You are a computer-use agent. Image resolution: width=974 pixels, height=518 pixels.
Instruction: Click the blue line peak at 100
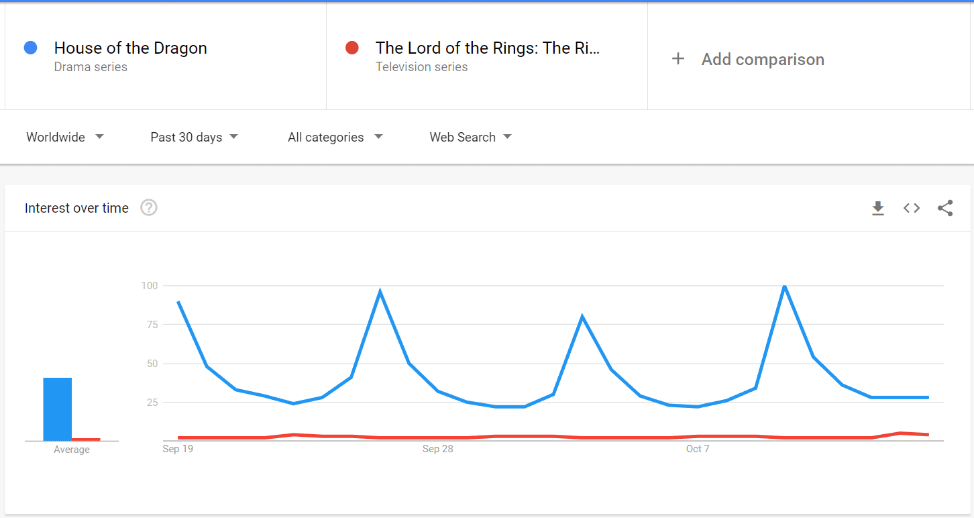pos(784,287)
